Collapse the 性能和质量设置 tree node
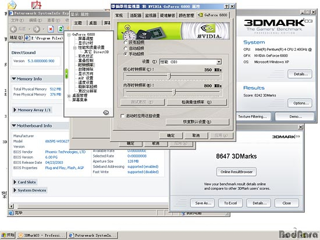 (74, 48)
